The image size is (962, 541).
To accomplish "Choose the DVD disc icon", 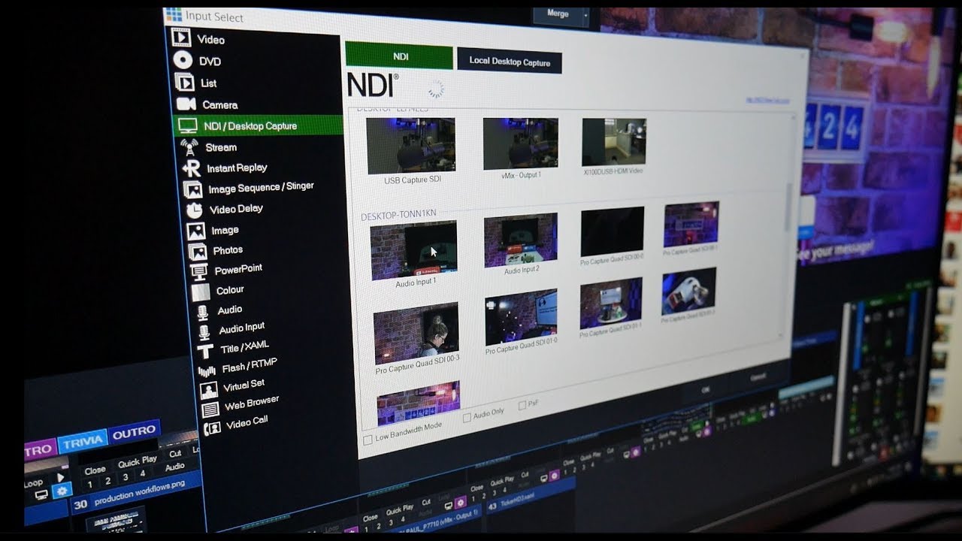I will pyautogui.click(x=183, y=60).
